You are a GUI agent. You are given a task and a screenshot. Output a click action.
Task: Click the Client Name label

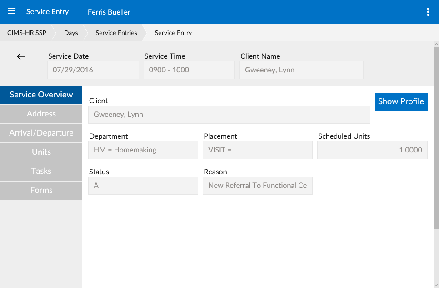260,56
